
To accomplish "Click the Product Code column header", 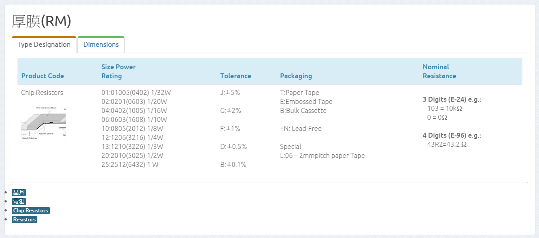I will [43, 76].
